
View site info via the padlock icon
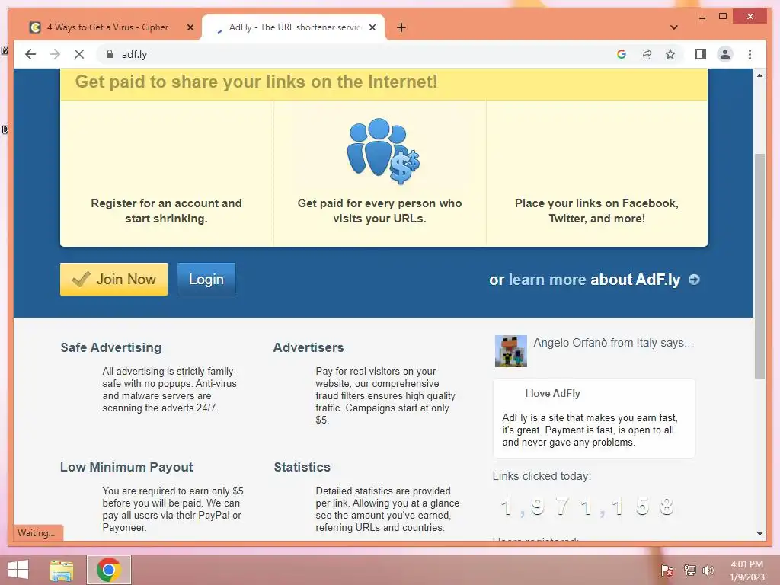tap(110, 54)
